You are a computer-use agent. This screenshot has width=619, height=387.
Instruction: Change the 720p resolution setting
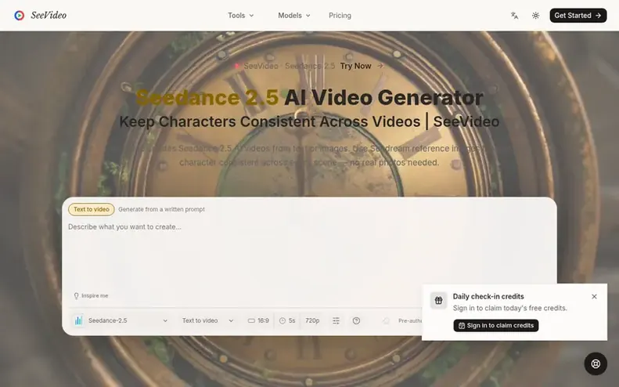pyautogui.click(x=312, y=320)
